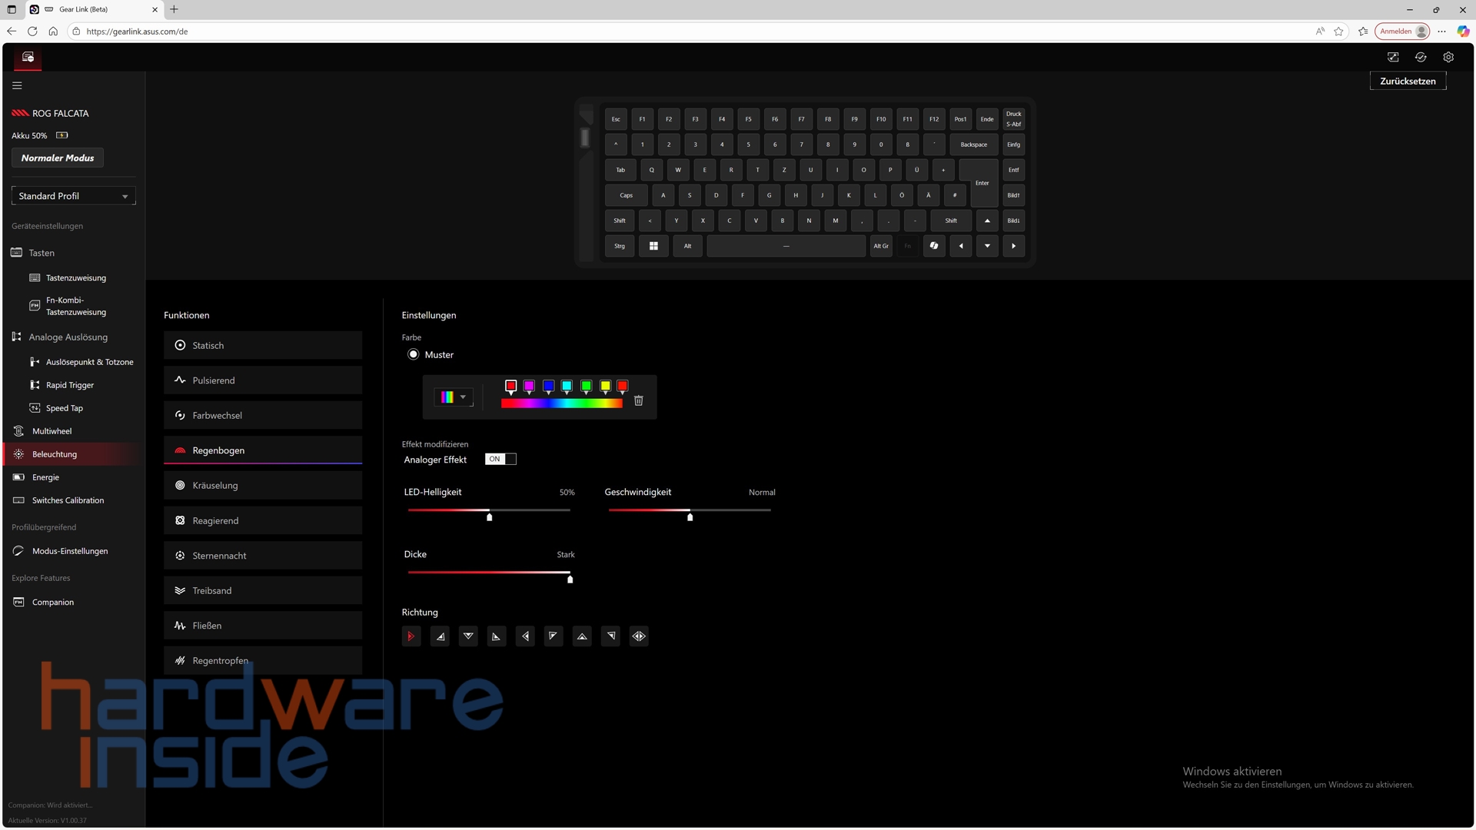Open Rapid Trigger in the sidebar
The width and height of the screenshot is (1476, 830).
pyautogui.click(x=69, y=385)
